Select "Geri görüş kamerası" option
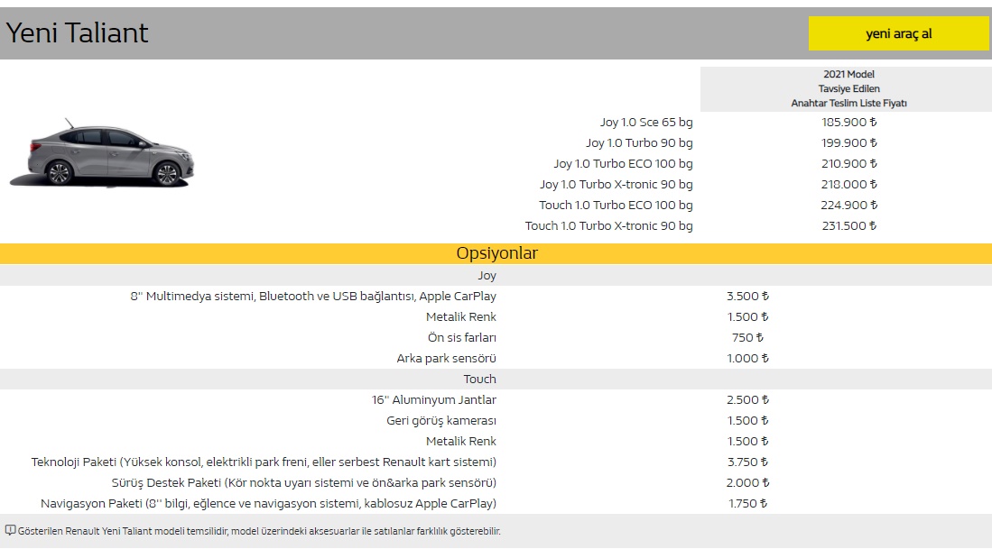This screenshot has height=549, width=992. coord(441,421)
